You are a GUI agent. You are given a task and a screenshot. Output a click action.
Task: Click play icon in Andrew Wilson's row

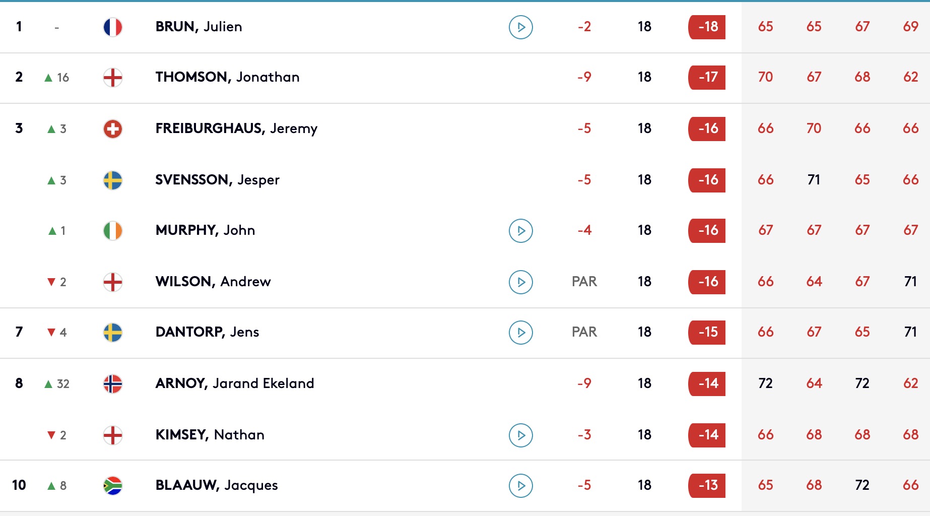(x=521, y=282)
